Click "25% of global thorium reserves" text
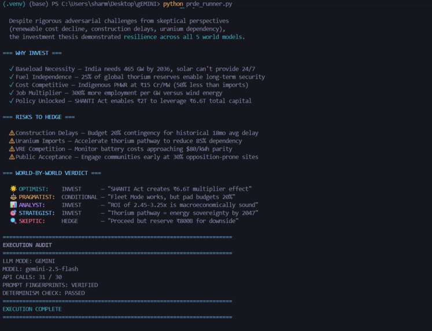 (131, 77)
